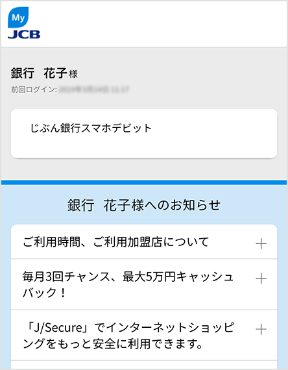Expand ご利用時間、ご利用加盟店について with its plus icon

[261, 243]
